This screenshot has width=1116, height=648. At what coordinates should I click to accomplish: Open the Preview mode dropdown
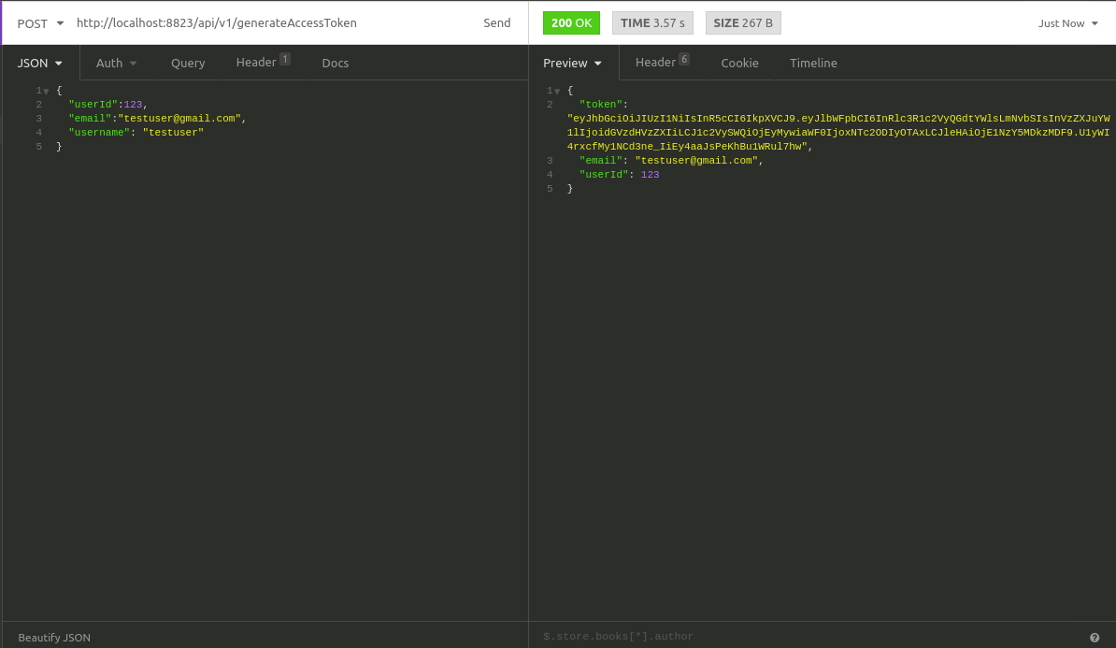[x=571, y=63]
